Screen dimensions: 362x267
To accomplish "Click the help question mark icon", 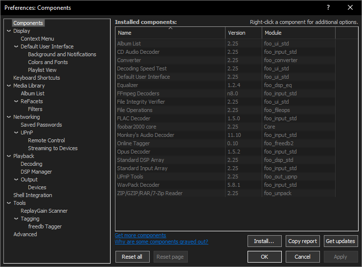I will click(x=328, y=7).
